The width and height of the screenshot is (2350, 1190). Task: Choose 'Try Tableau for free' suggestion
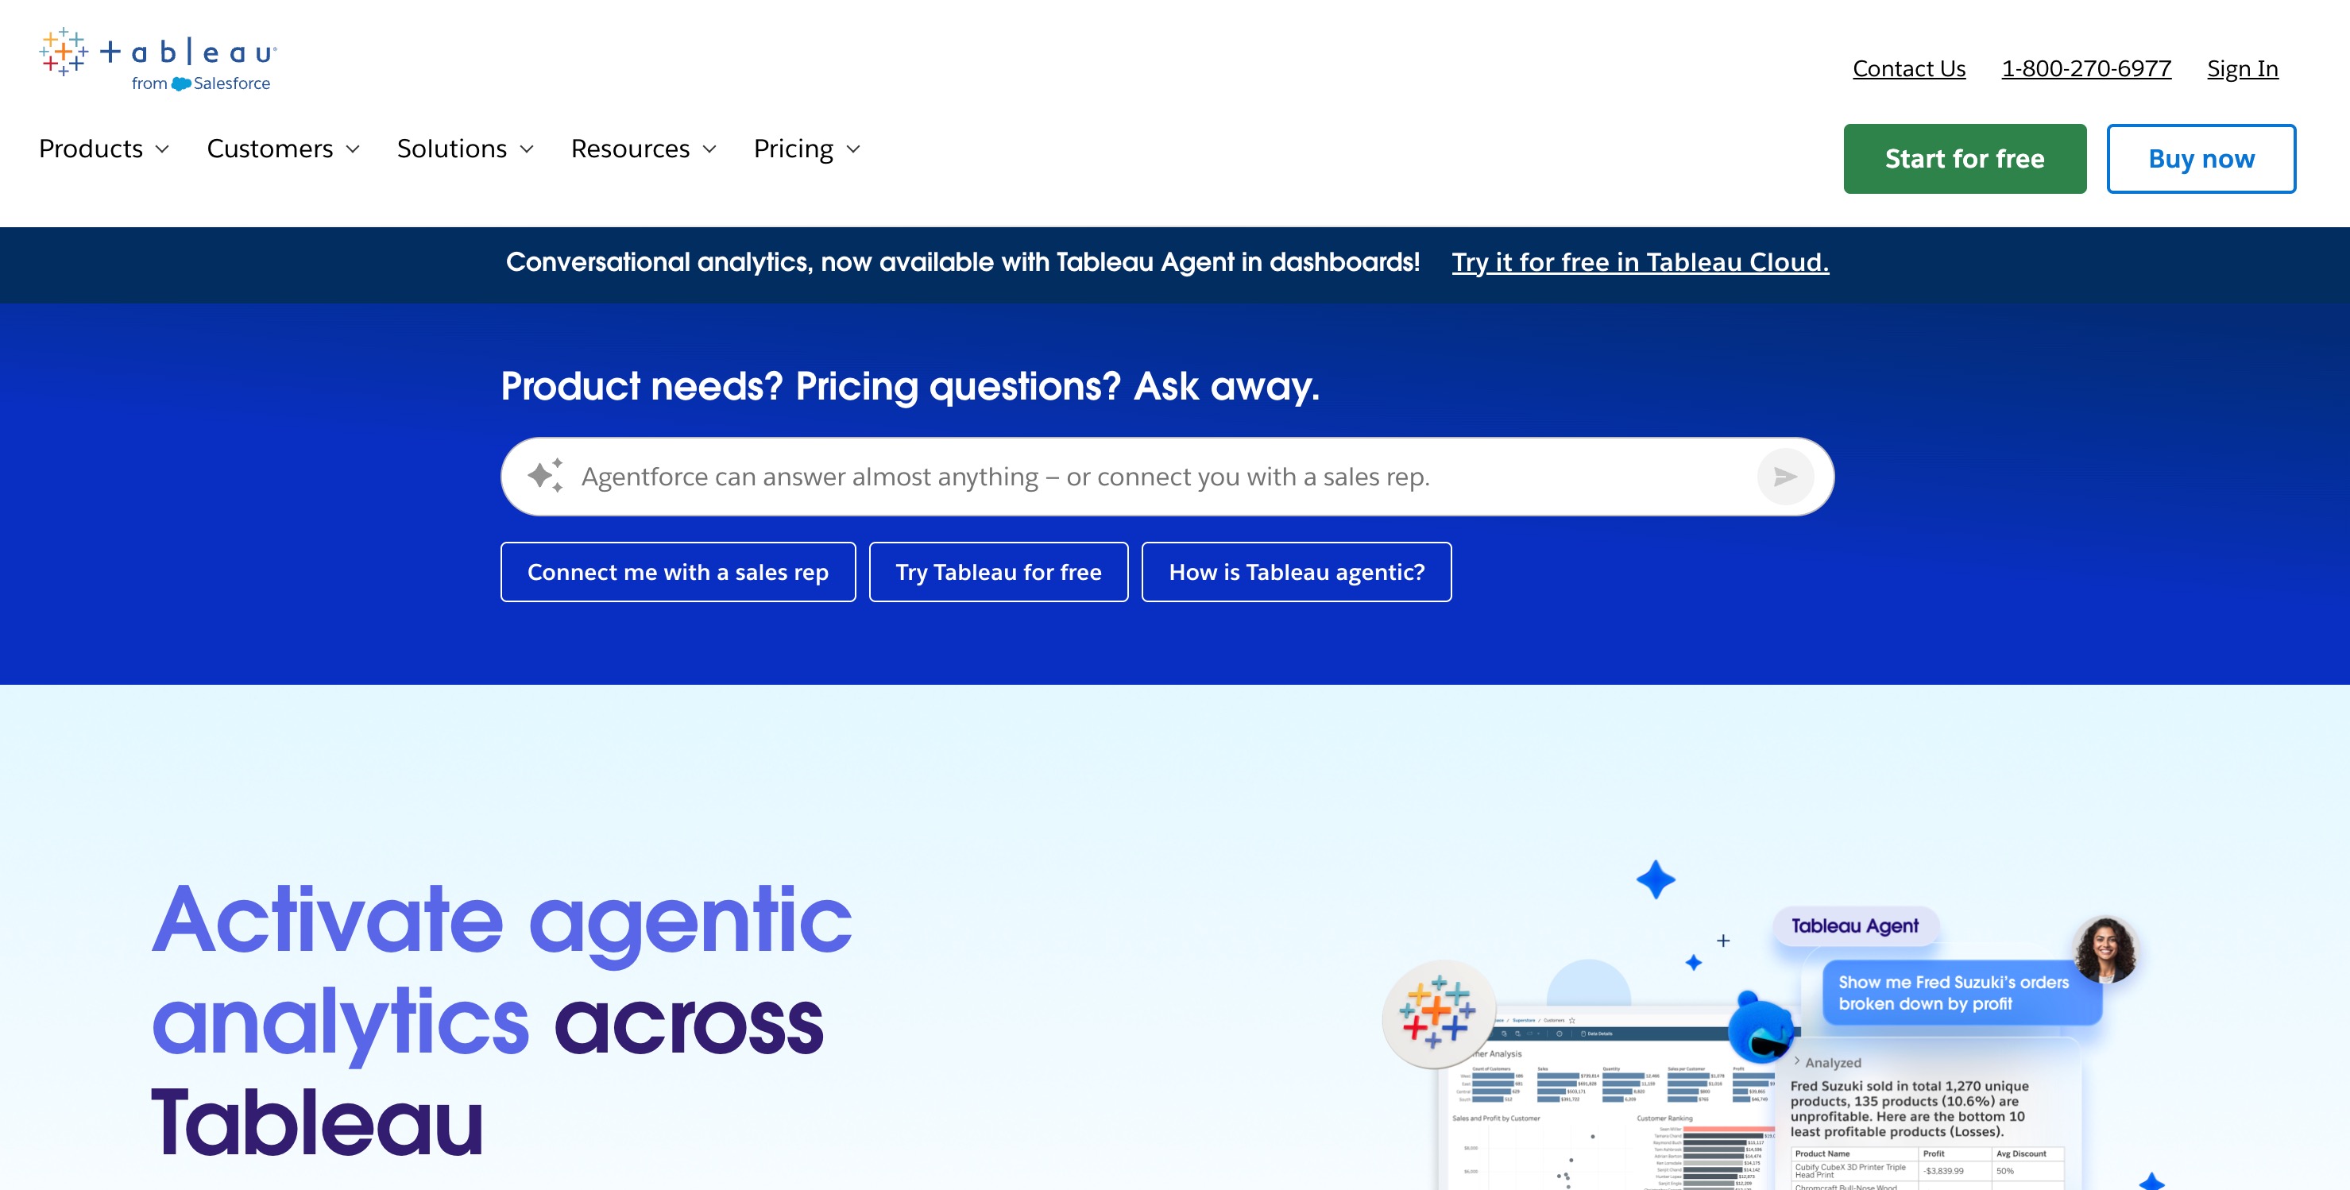click(998, 572)
